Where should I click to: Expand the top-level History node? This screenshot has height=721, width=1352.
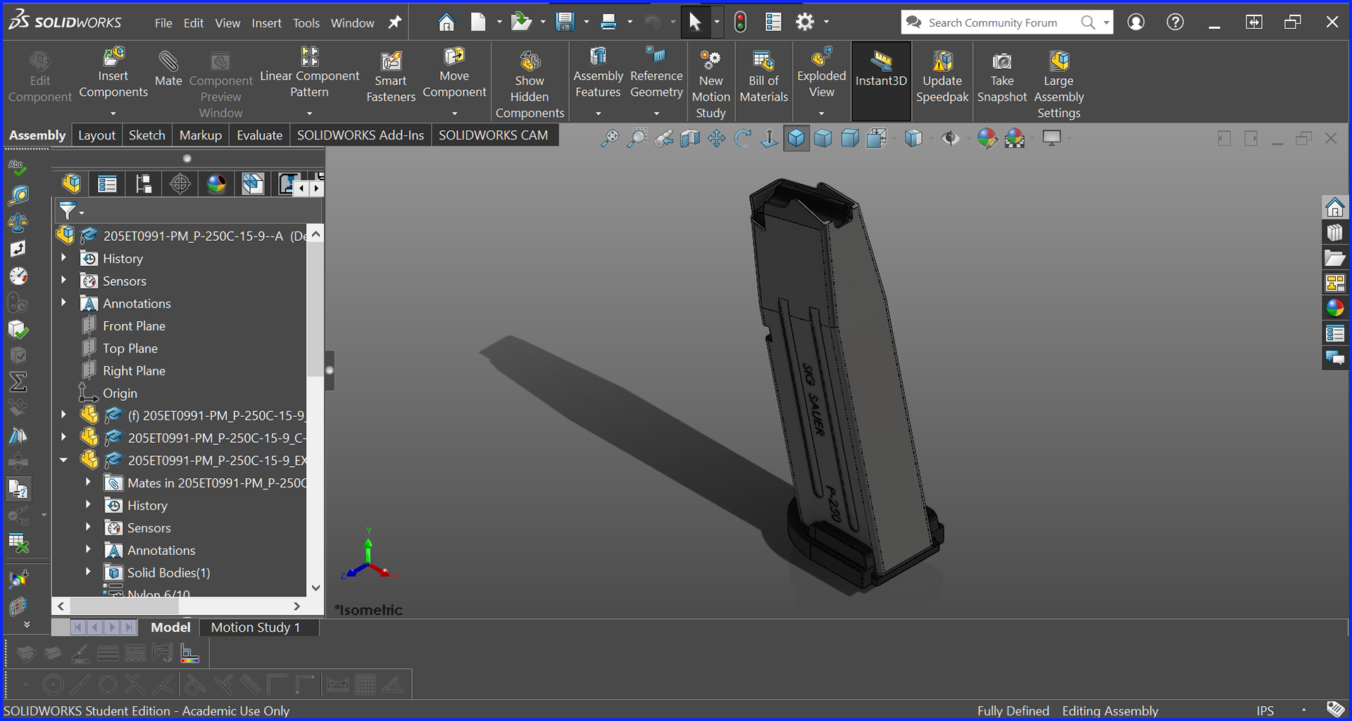63,258
